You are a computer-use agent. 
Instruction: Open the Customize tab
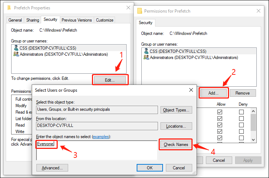tap(105, 20)
